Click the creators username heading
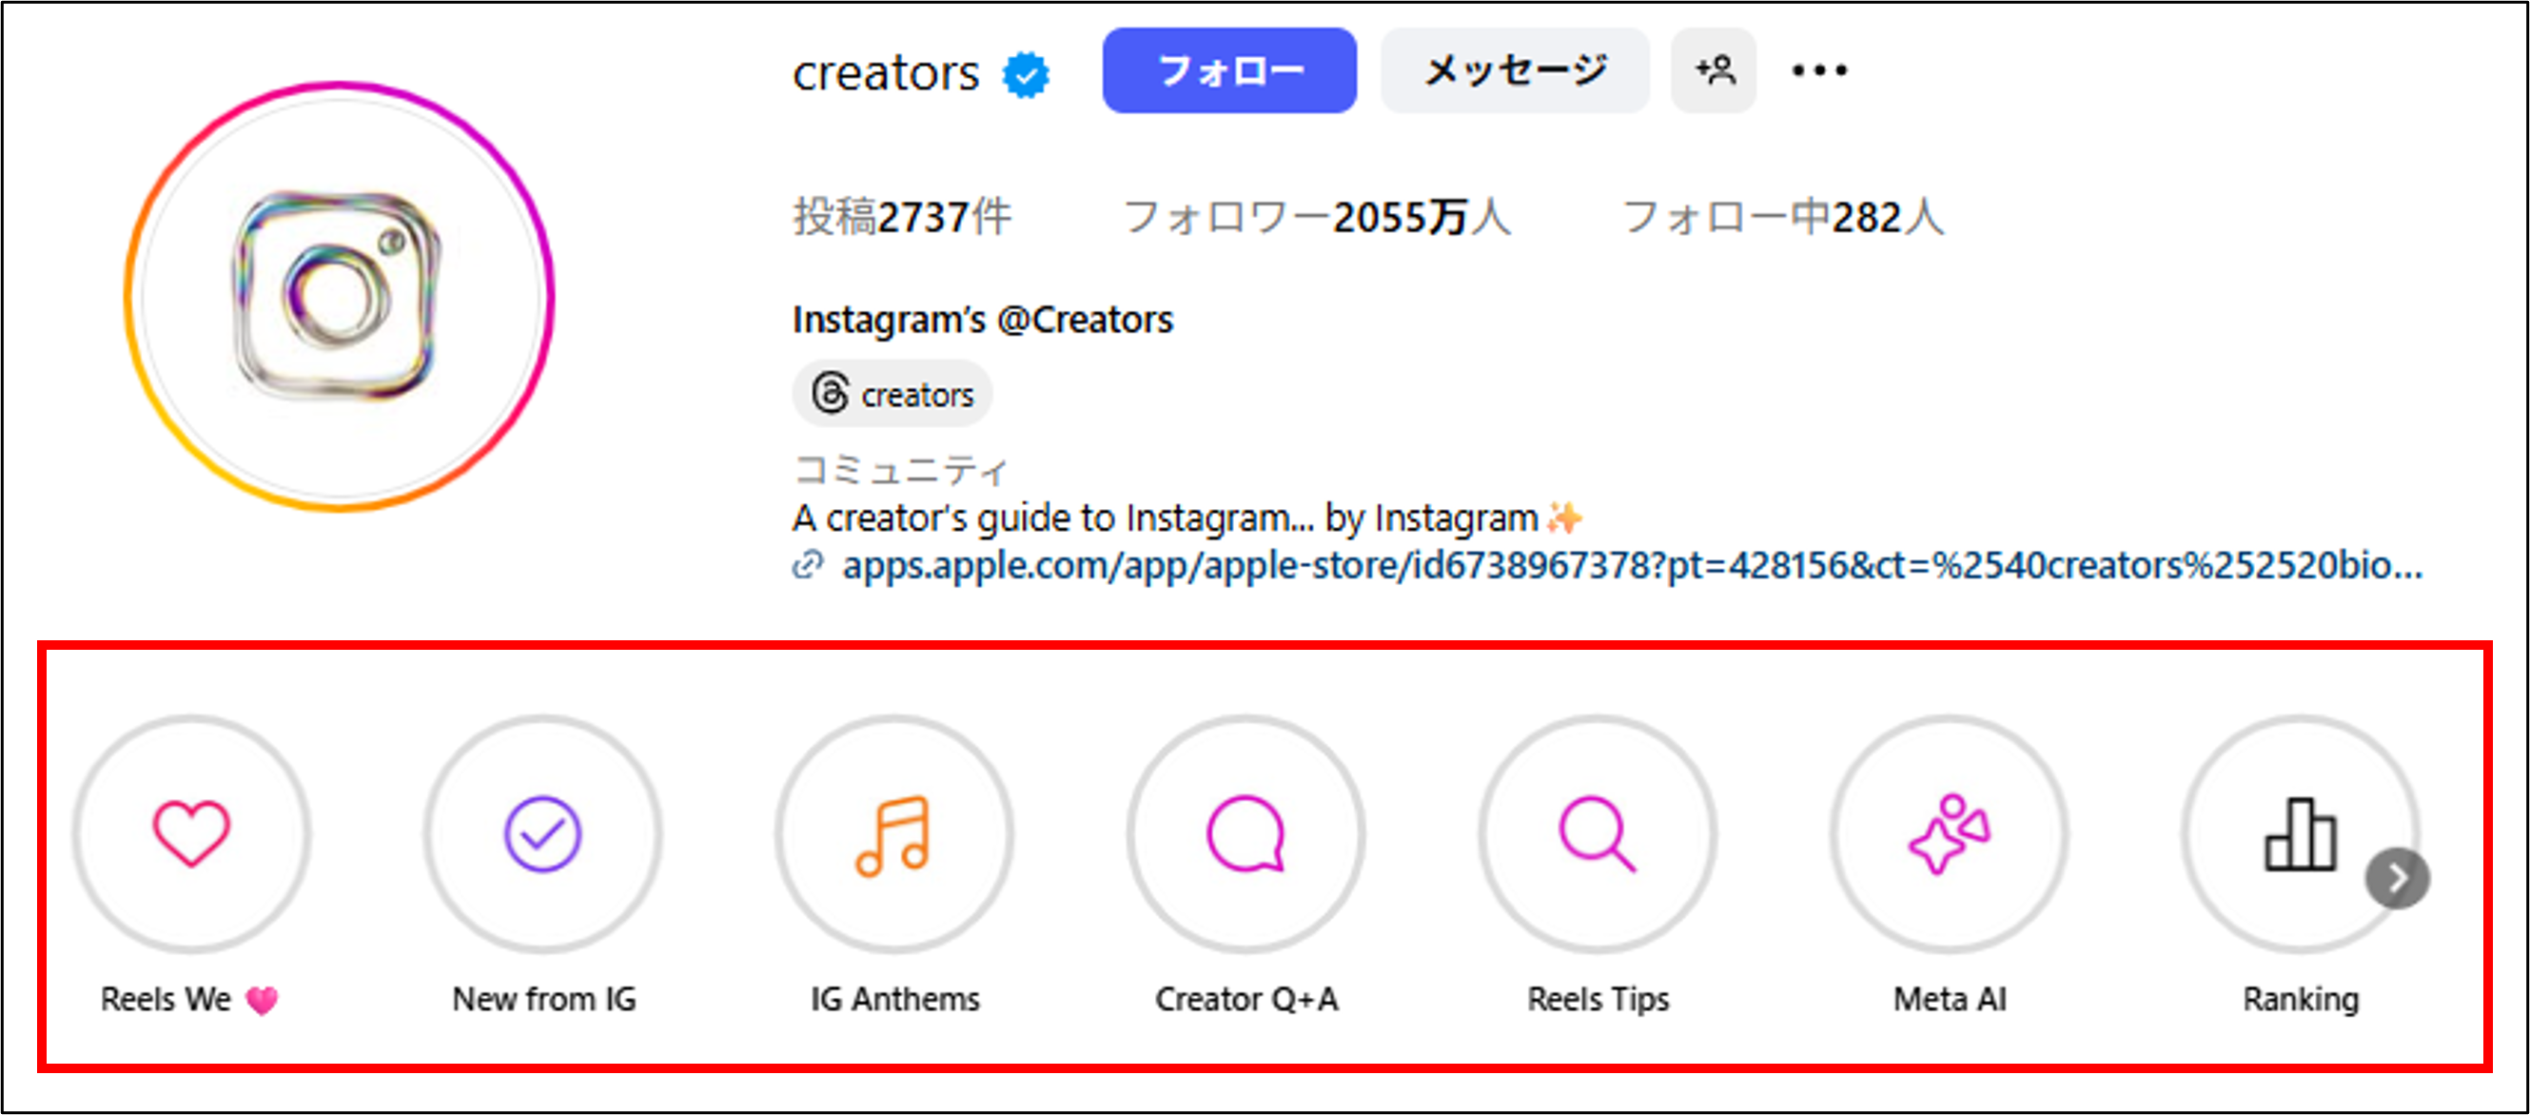Screen dimensions: 2530x1115 [x=886, y=73]
